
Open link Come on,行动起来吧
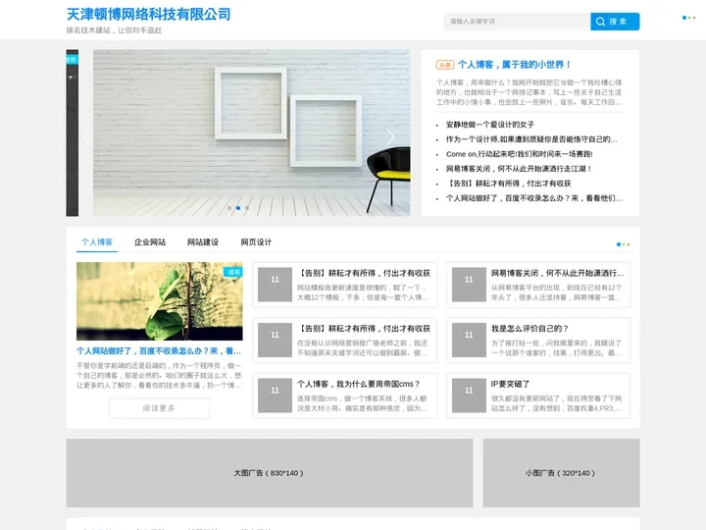[519, 154]
